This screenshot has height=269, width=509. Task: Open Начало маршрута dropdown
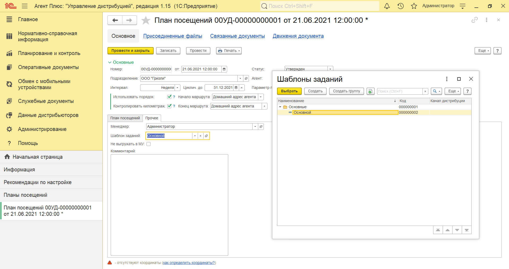261,97
